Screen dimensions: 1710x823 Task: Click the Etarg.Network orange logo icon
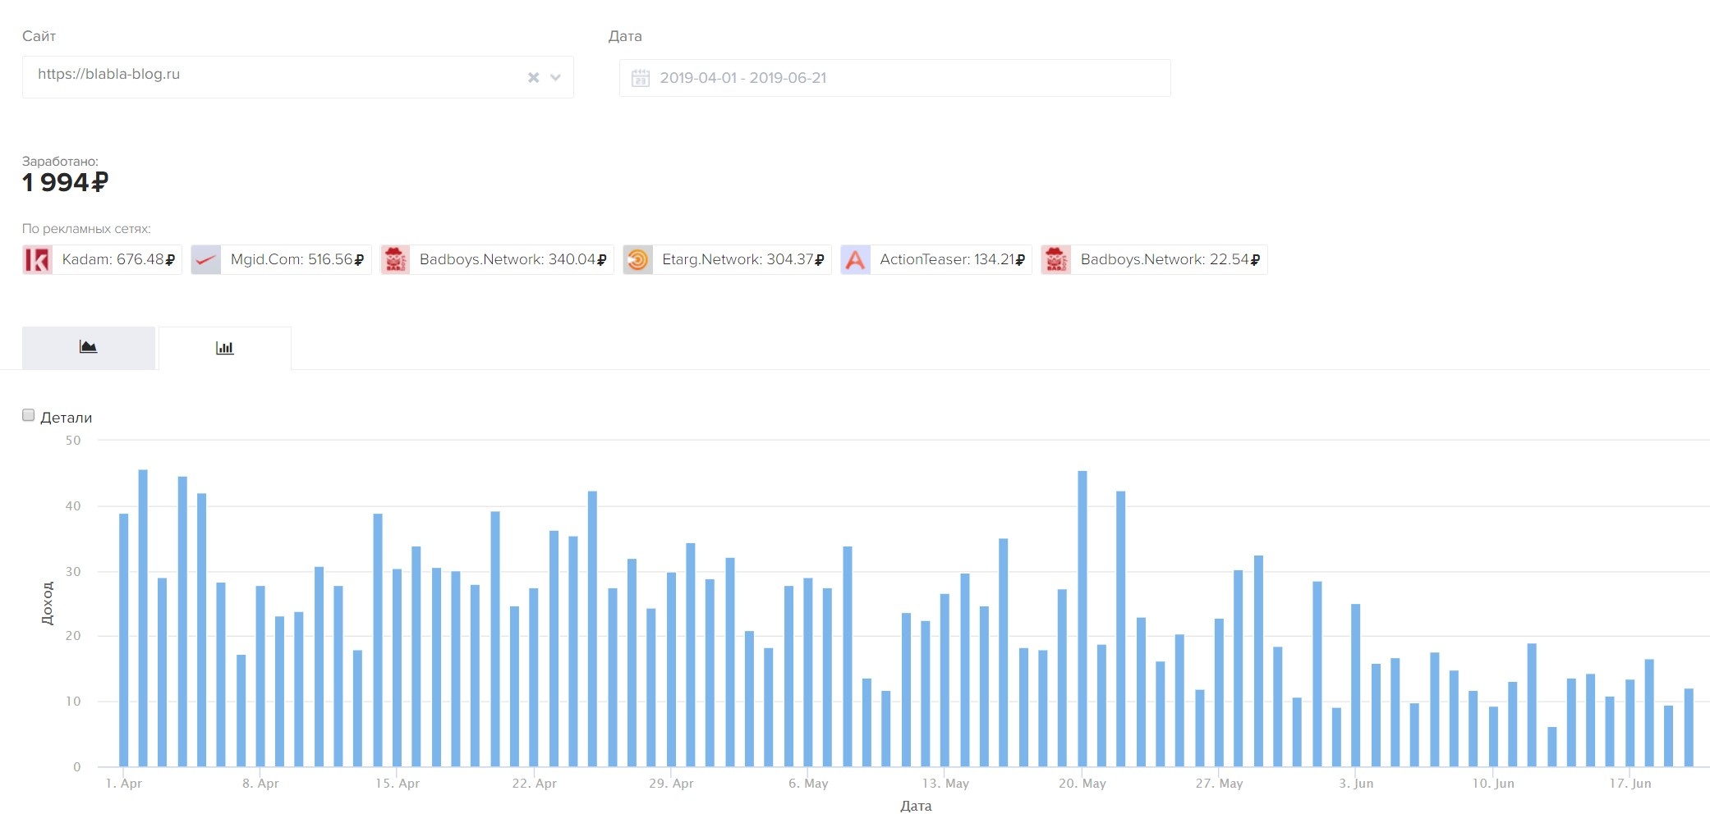(x=637, y=260)
